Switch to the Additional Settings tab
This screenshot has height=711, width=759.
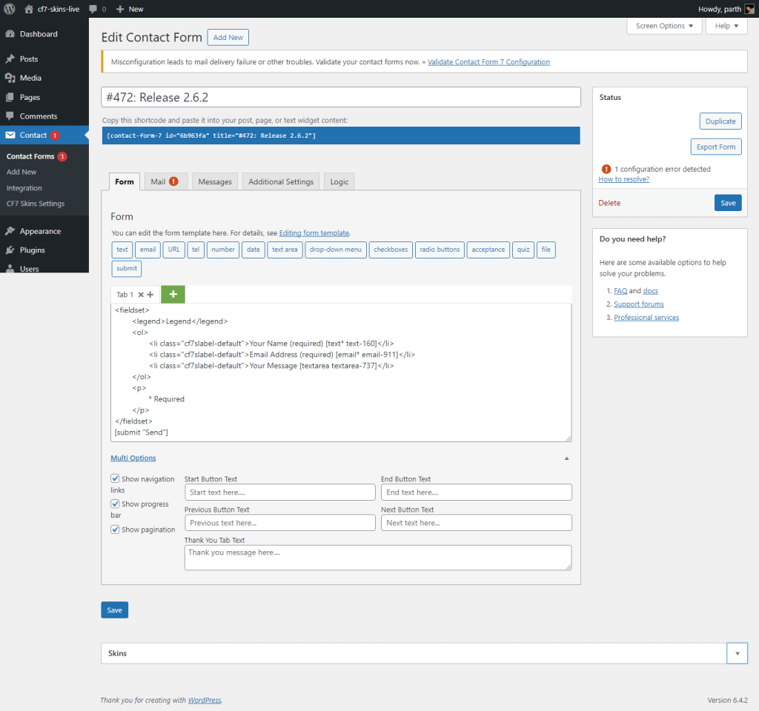pos(280,181)
